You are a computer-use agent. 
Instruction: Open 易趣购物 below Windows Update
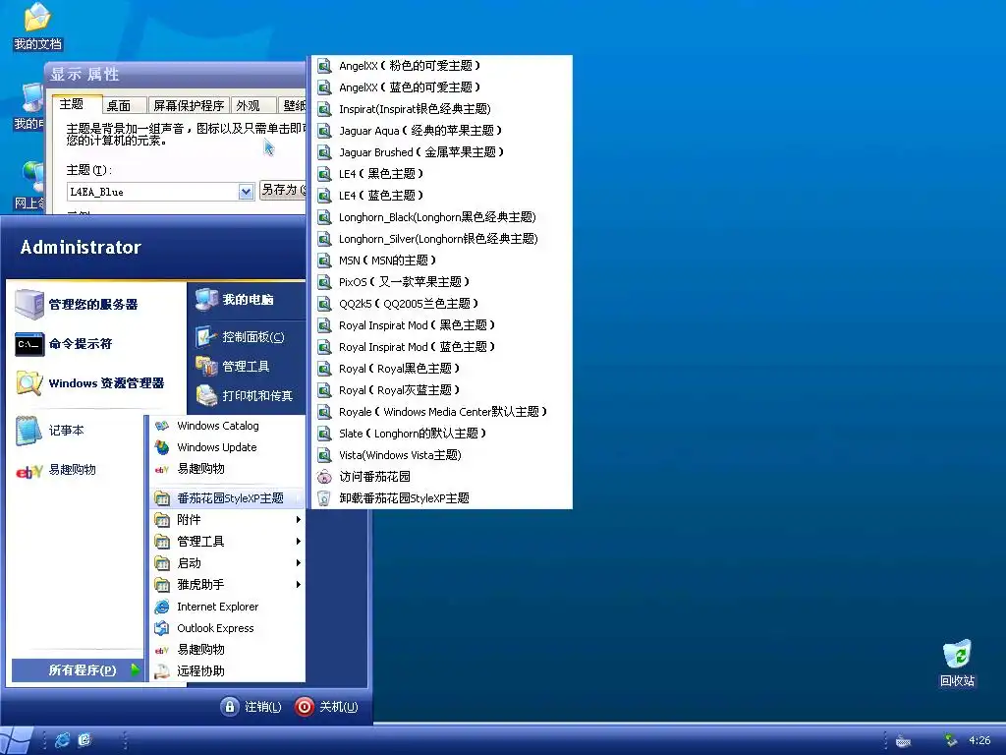pyautogui.click(x=227, y=469)
